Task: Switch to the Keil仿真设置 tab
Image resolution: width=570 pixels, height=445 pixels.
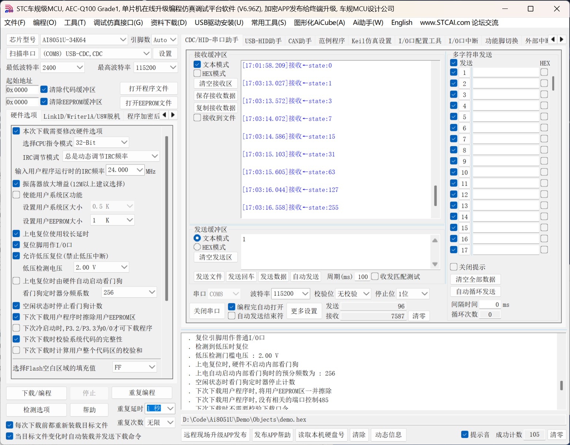Action: tap(371, 41)
